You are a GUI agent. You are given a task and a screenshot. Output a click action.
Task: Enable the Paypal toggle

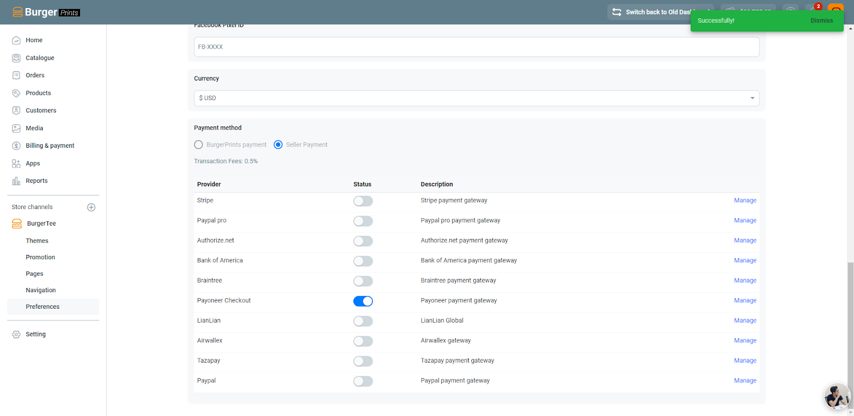tap(363, 381)
